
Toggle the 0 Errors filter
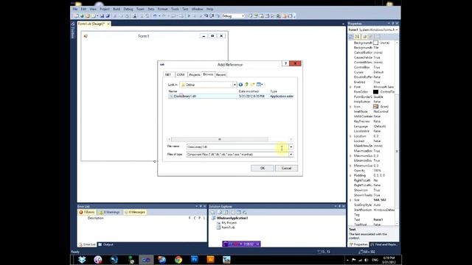87,212
